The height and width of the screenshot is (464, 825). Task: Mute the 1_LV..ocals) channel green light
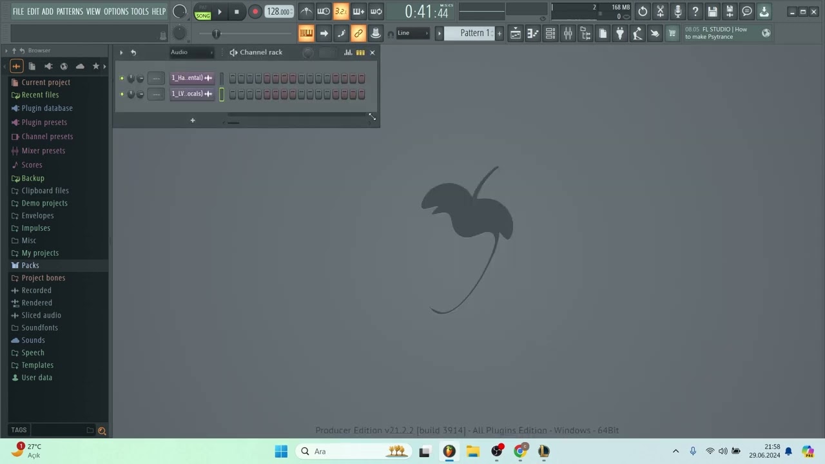click(x=122, y=94)
